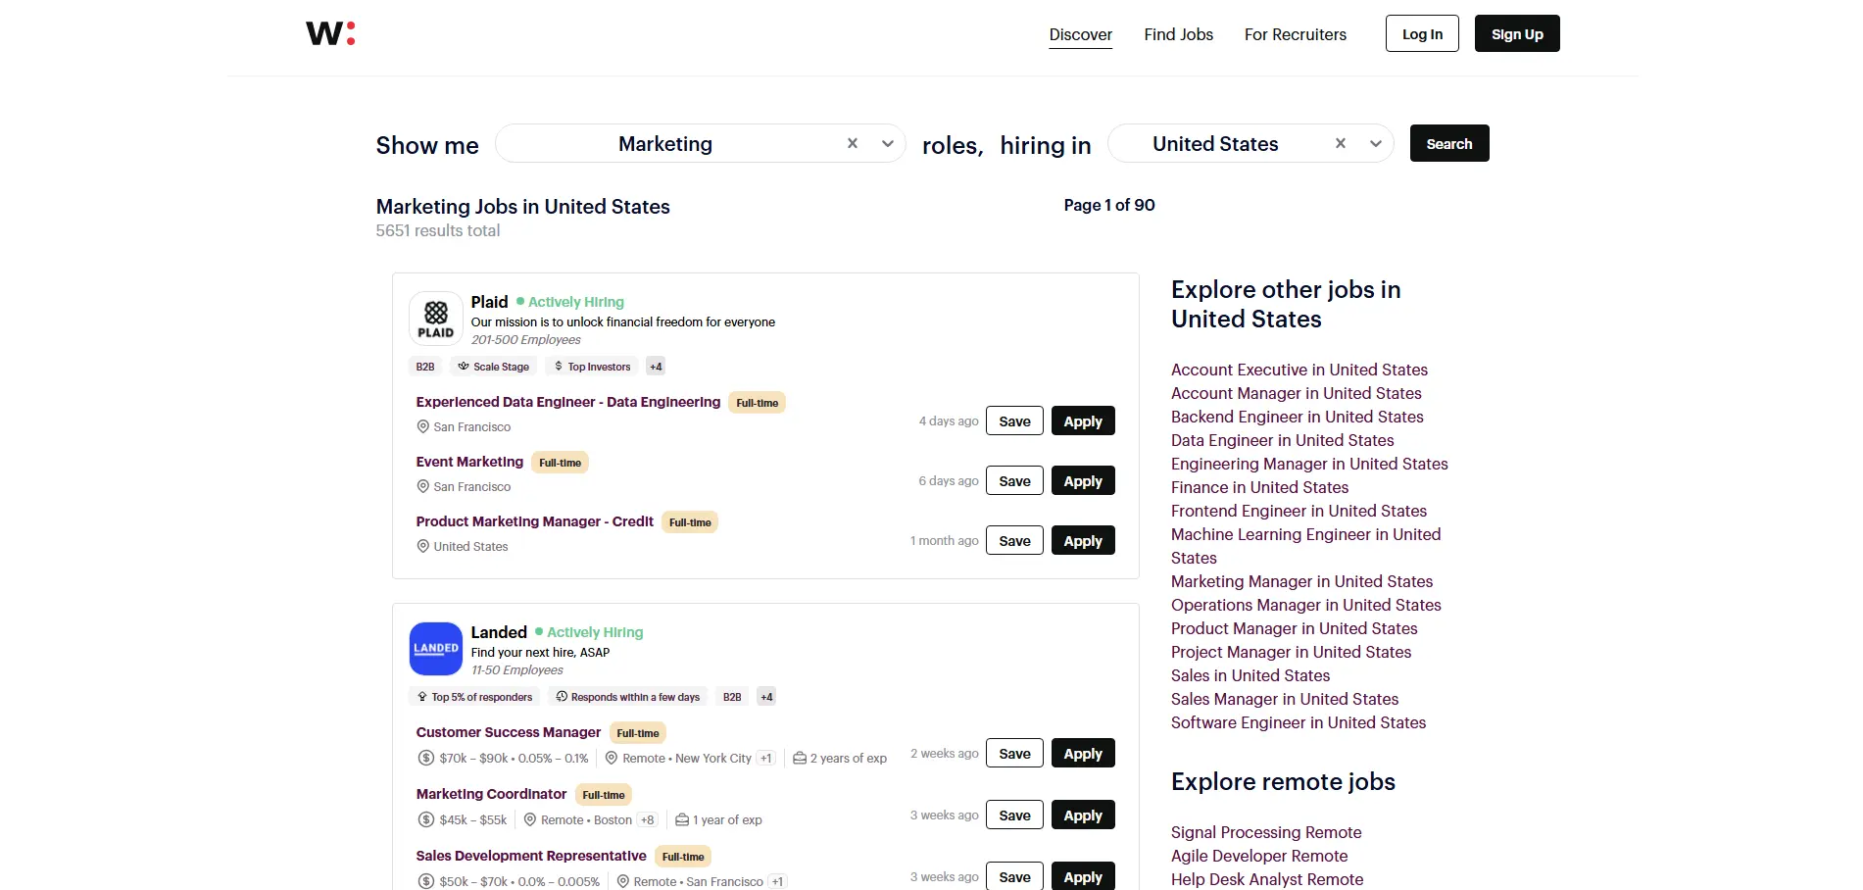Open Product Marketing Manager - Credit listing

tap(535, 521)
